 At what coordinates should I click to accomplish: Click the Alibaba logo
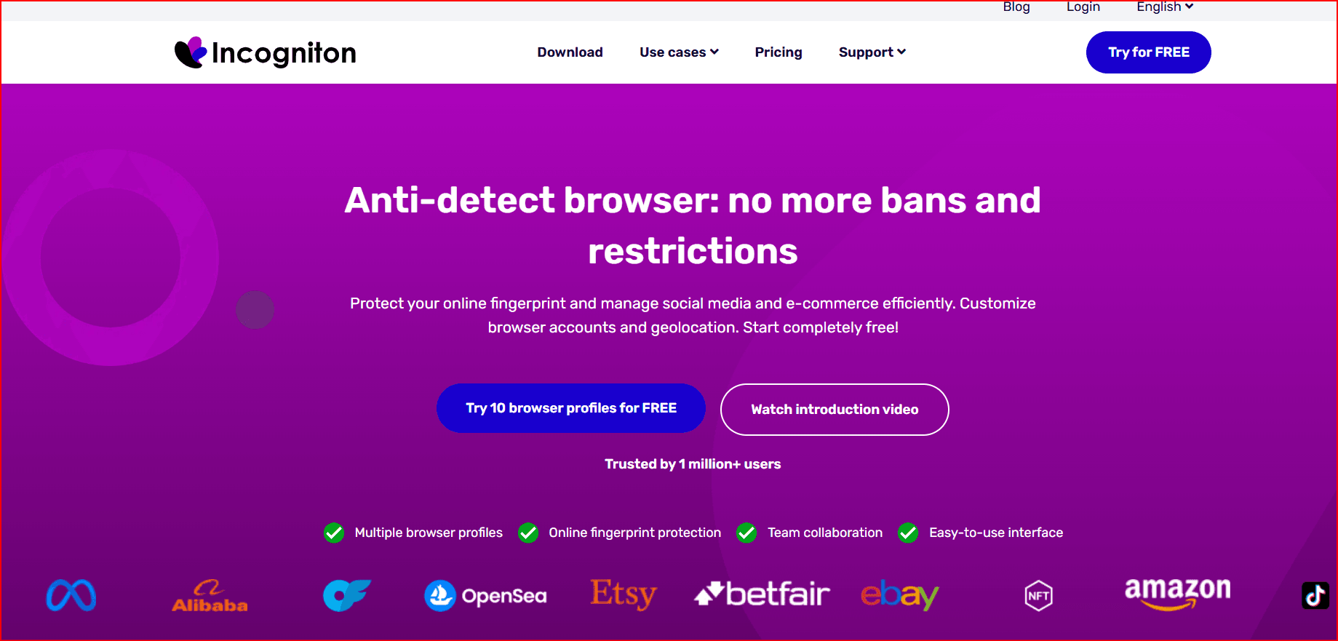pyautogui.click(x=210, y=596)
